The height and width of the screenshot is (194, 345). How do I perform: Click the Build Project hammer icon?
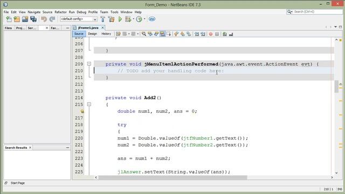tap(102, 19)
